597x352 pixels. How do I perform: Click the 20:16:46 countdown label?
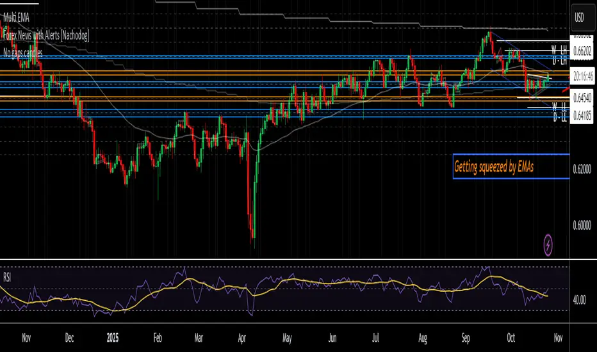[582, 77]
